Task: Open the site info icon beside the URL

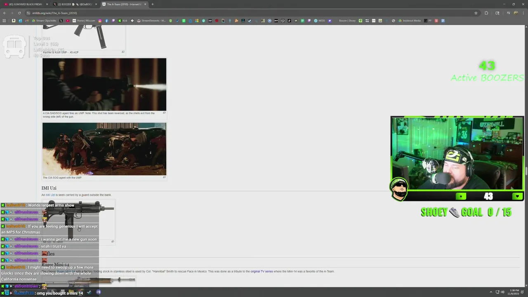Action: [28, 13]
